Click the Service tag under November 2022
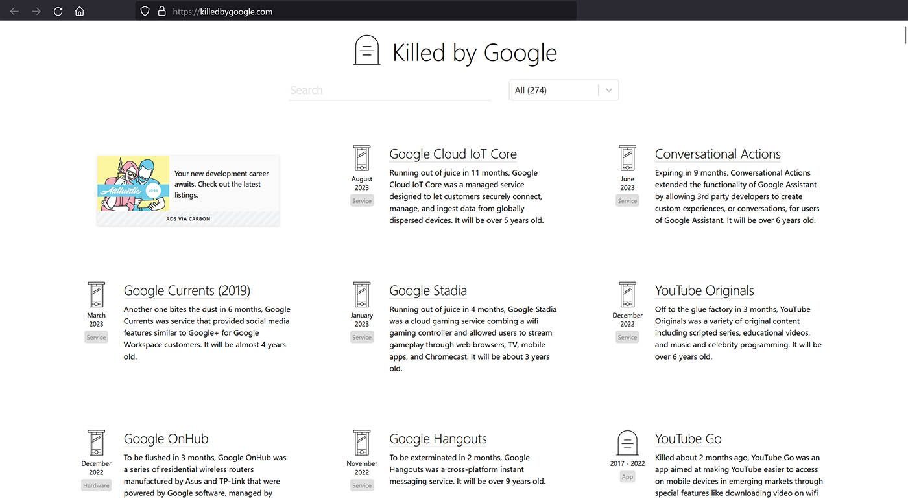Screen dimensions: 908x501 (362, 485)
